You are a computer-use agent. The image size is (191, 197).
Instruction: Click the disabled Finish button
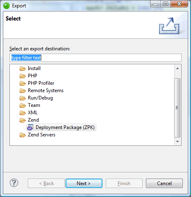coord(124,183)
